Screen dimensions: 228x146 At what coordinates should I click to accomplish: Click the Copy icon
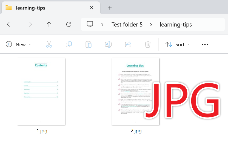[69, 44]
